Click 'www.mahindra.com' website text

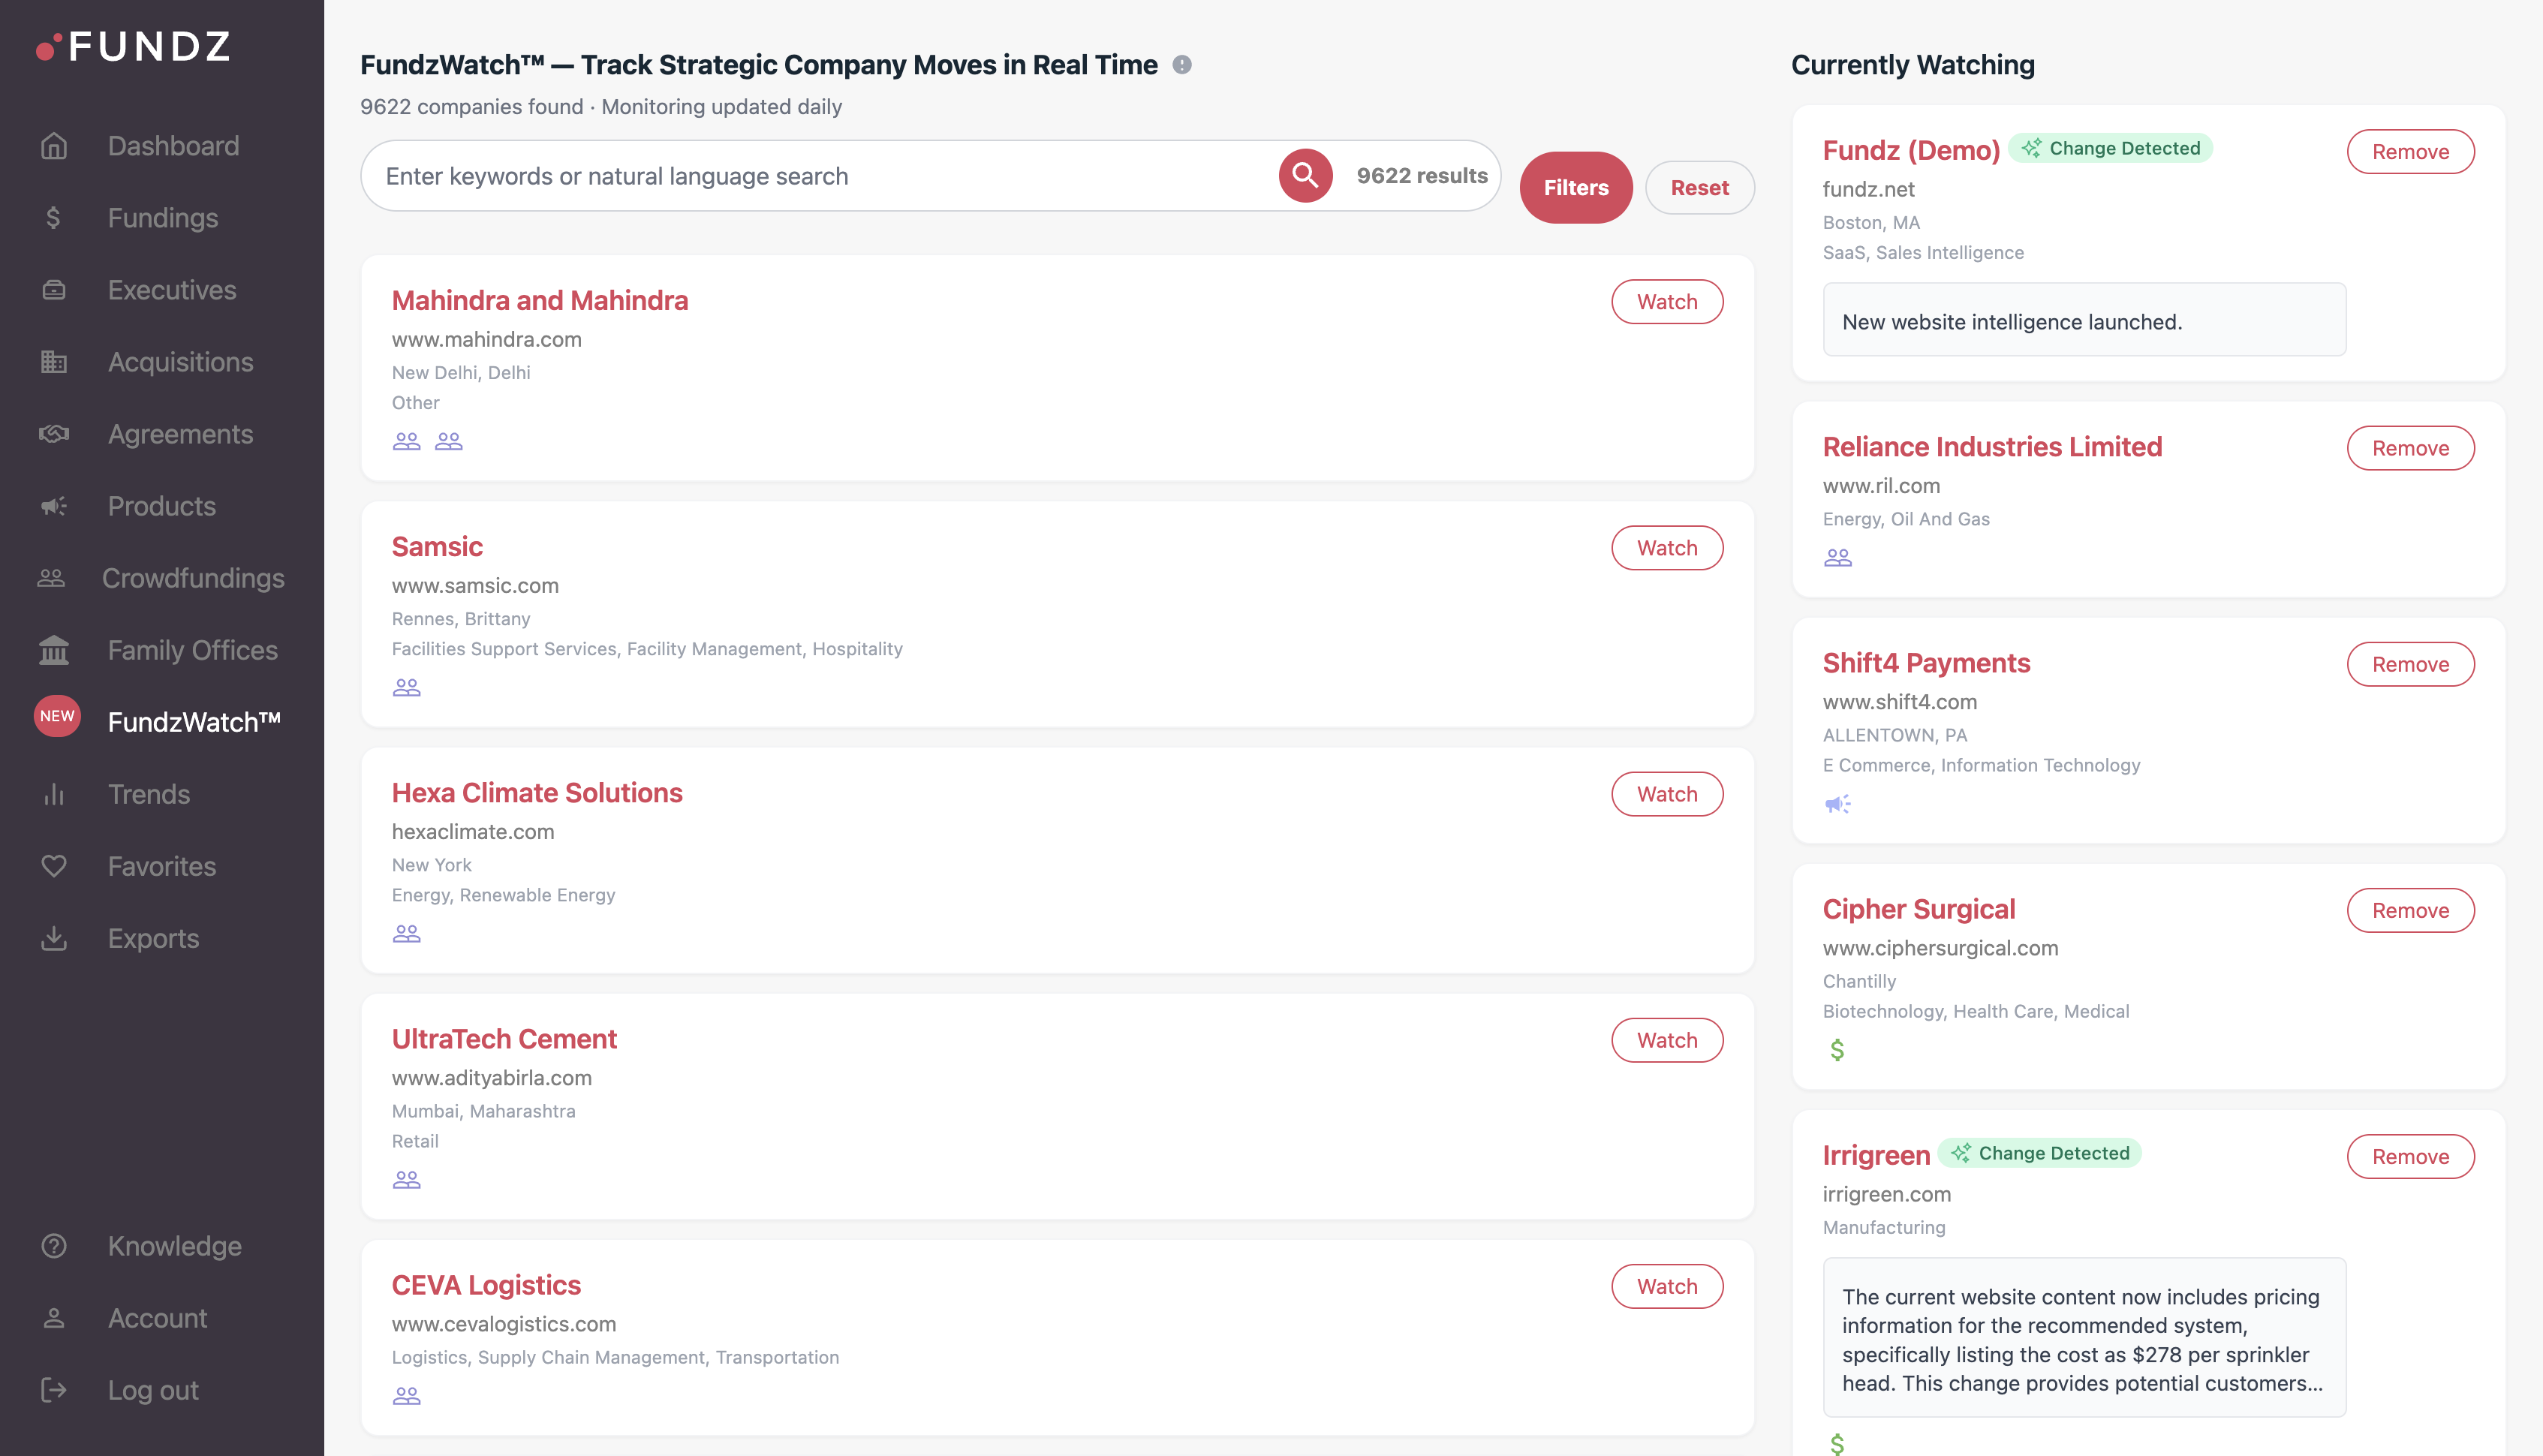tap(487, 339)
